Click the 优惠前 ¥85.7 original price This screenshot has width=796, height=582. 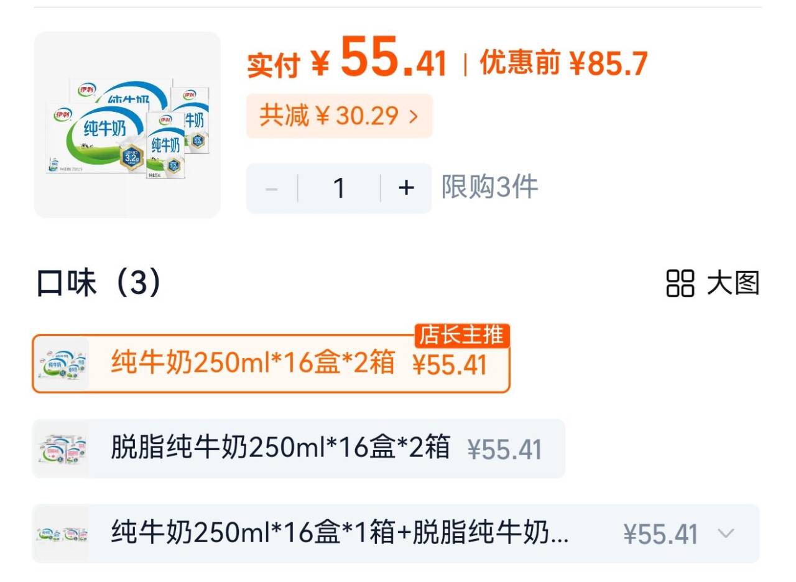point(563,63)
